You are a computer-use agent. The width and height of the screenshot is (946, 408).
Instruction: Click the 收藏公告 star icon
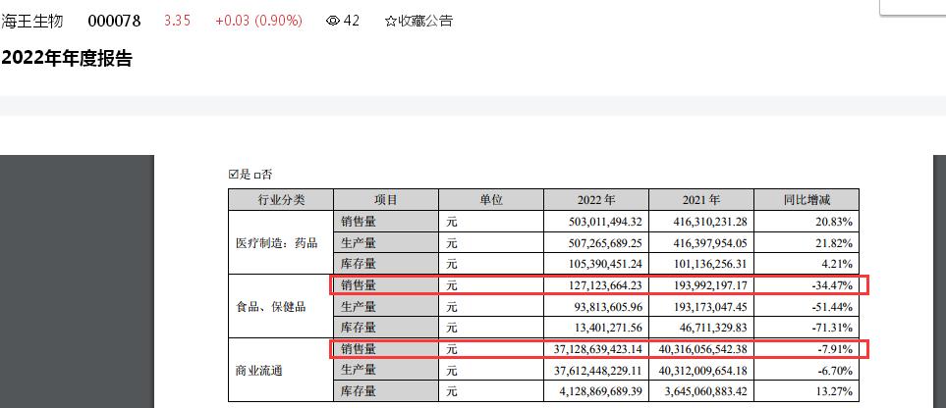coord(390,22)
